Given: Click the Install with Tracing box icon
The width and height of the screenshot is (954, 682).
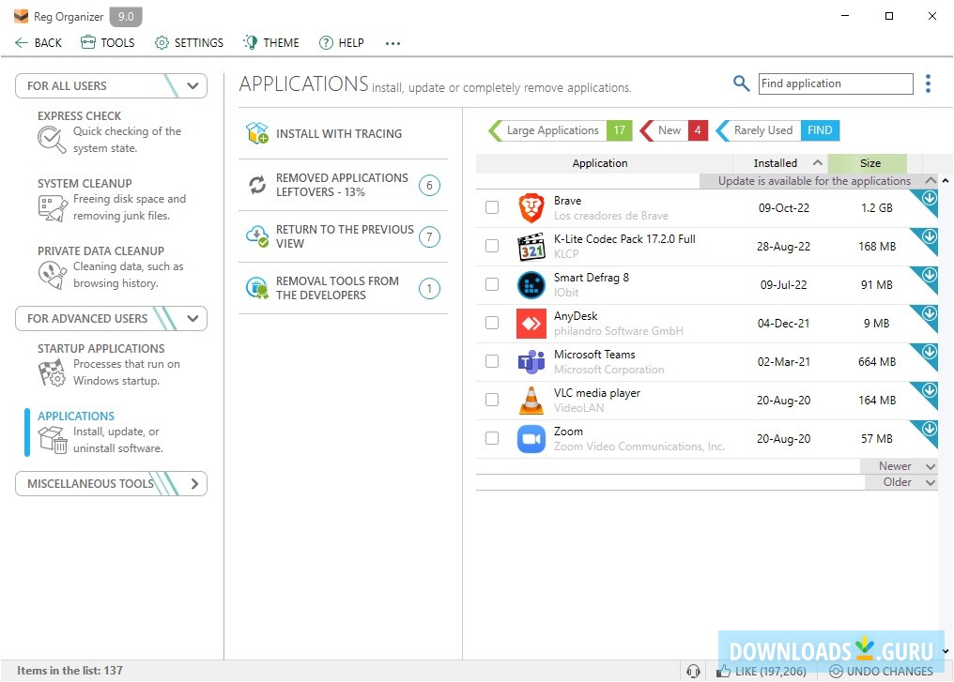Looking at the screenshot, I should pos(257,133).
